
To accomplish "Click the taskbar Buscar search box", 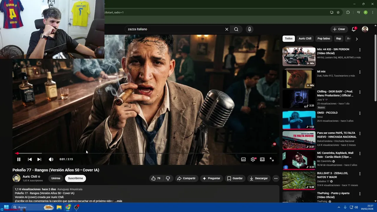I will 33,207.
